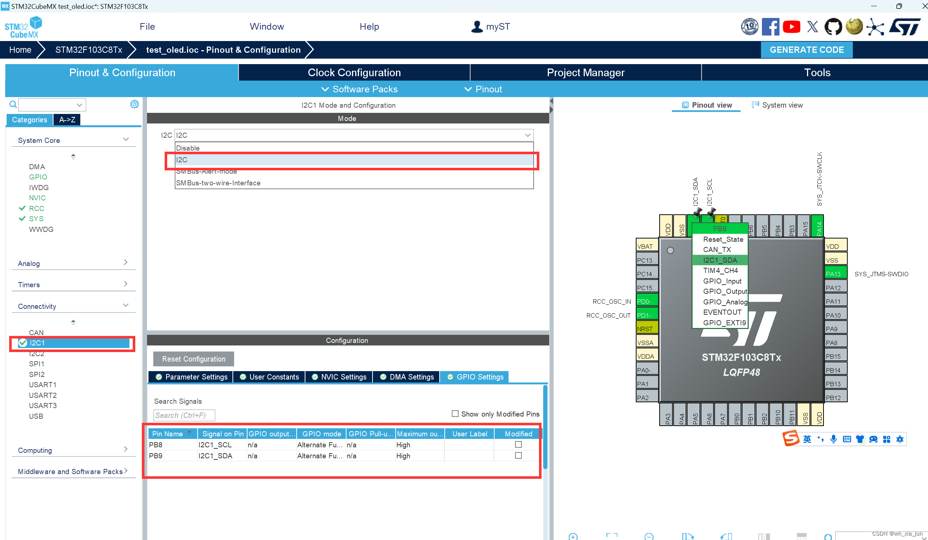Click the YouTube icon in header
This screenshot has height=540, width=928.
coord(791,27)
